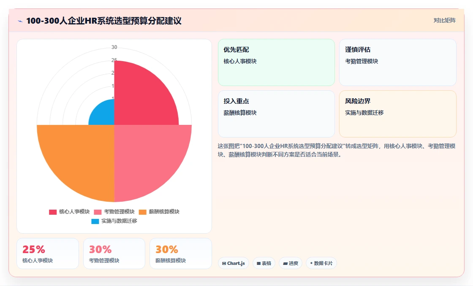Click 核心人事模块 text in 优先匹配 card
Viewport: 473px width, 286px height.
[x=240, y=62]
